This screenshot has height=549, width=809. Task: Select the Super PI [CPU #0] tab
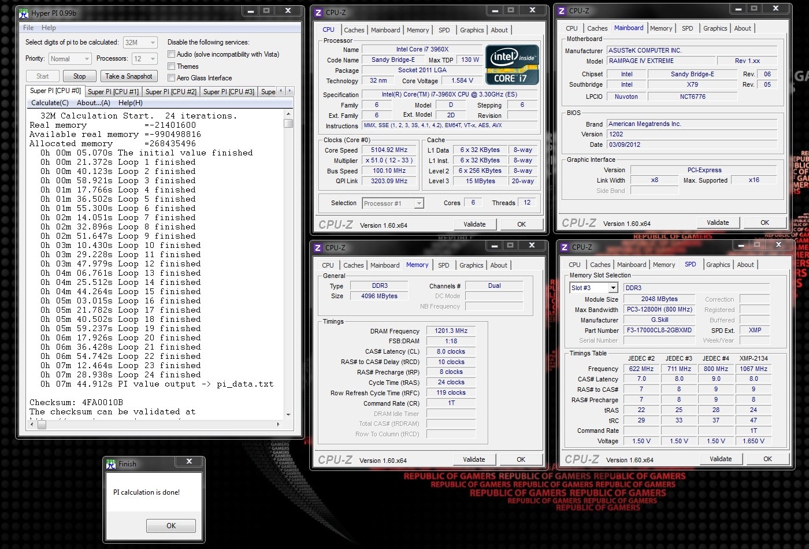55,91
